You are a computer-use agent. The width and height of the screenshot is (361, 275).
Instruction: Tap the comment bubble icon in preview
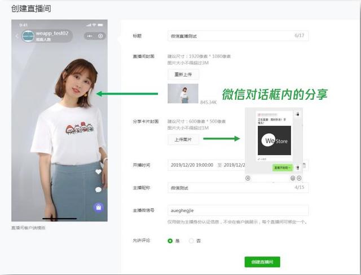coord(99,190)
